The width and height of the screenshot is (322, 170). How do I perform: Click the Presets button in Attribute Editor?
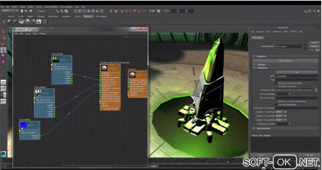[314, 46]
